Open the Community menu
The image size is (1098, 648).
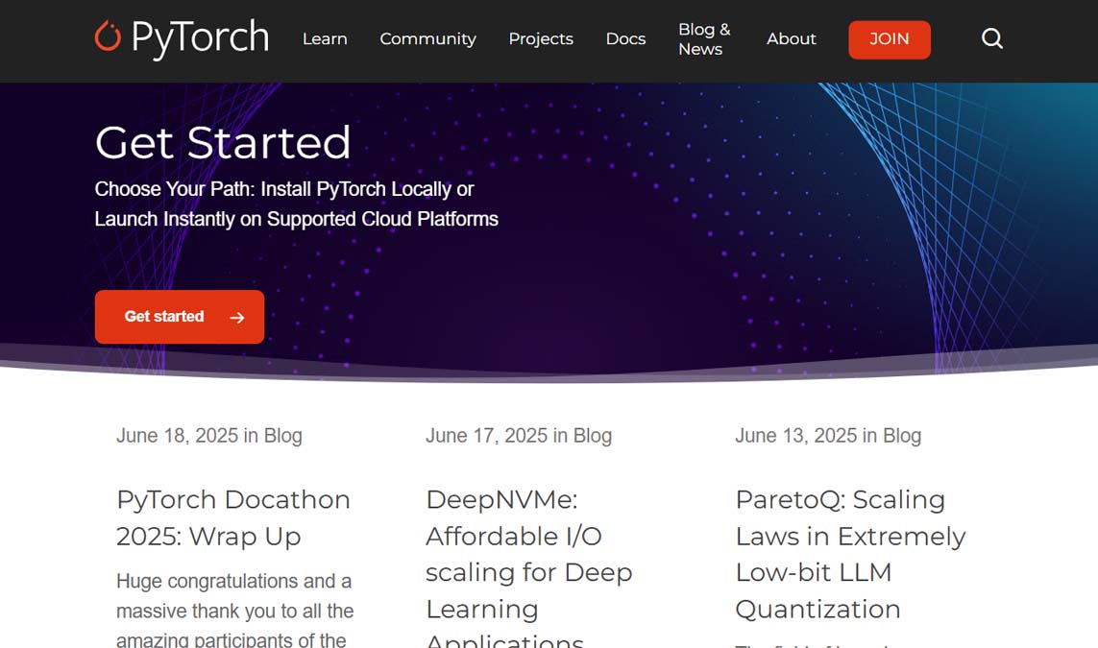427,39
